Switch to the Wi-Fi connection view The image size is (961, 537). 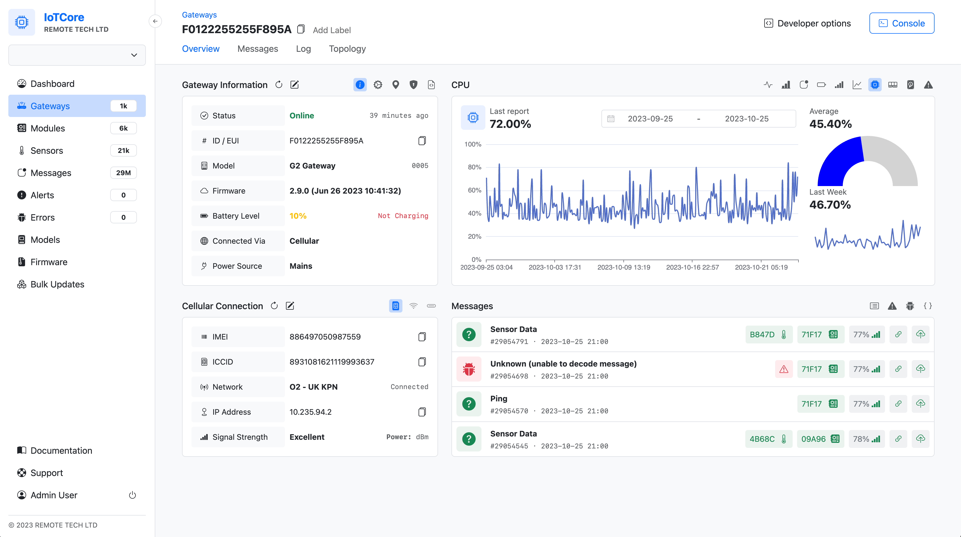click(x=413, y=306)
